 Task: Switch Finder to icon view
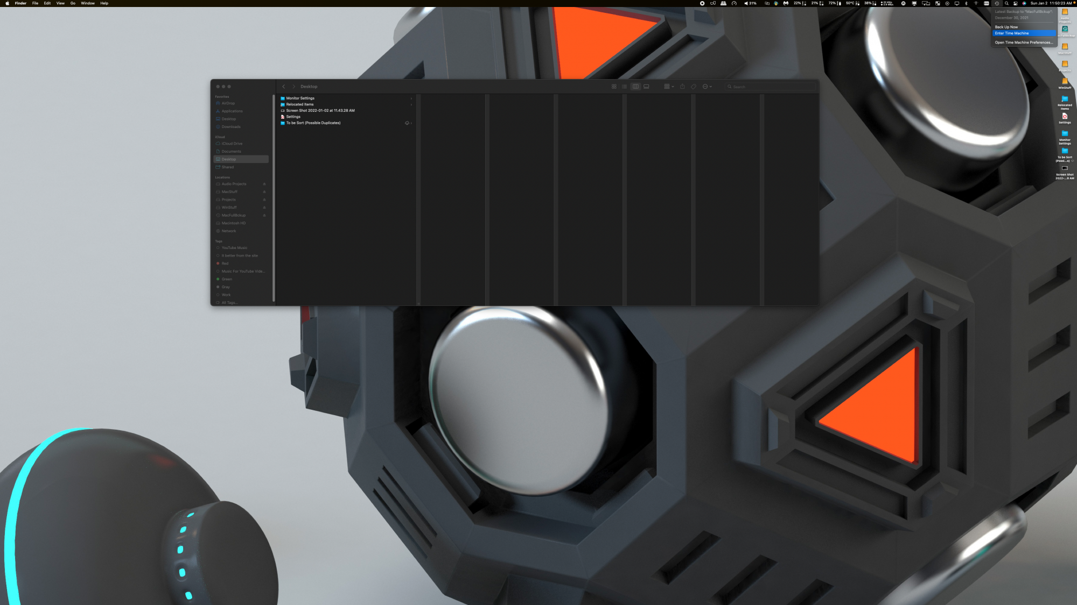click(x=614, y=87)
